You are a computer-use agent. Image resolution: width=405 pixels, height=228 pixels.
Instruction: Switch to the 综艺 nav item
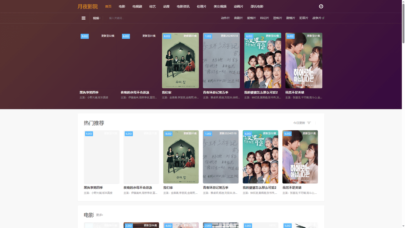coord(152,6)
